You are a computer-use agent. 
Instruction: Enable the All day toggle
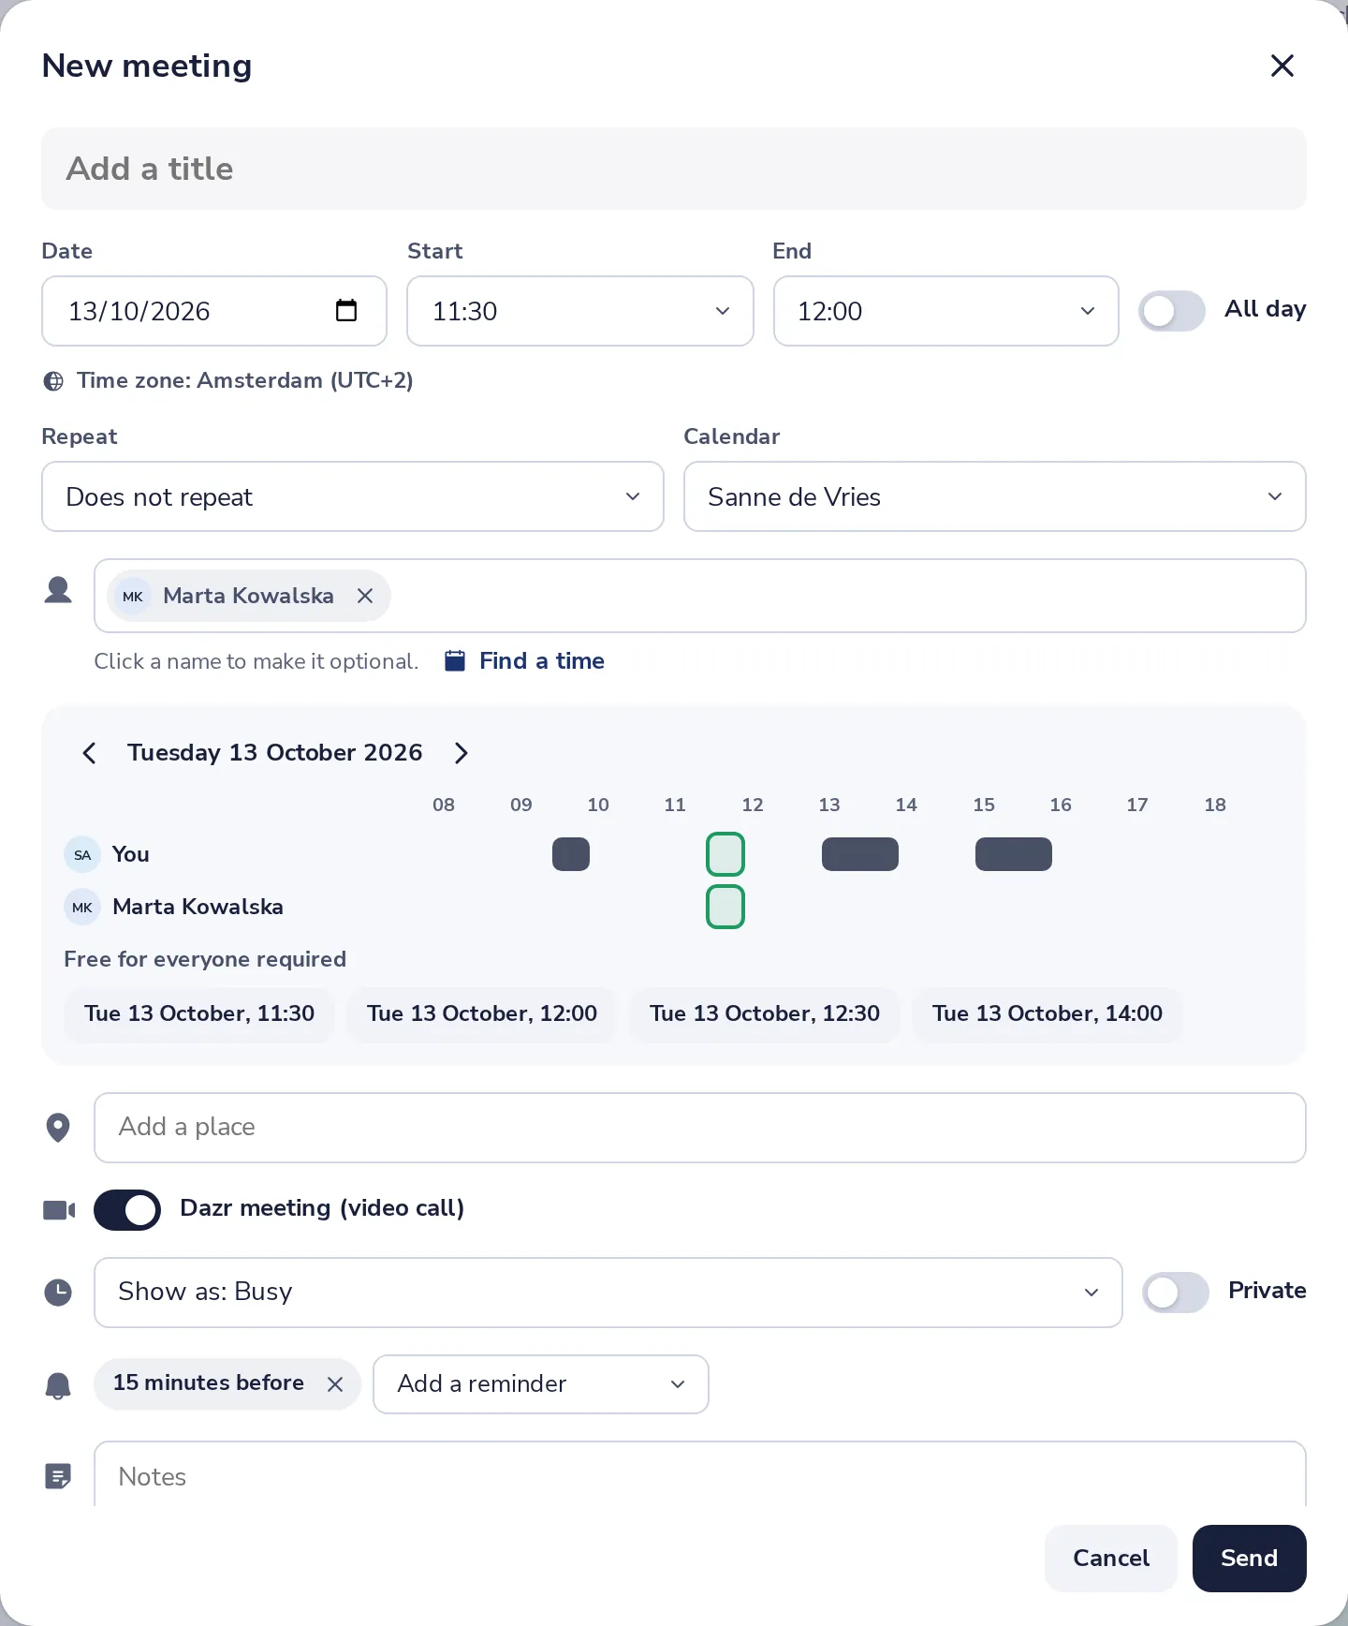(1172, 311)
